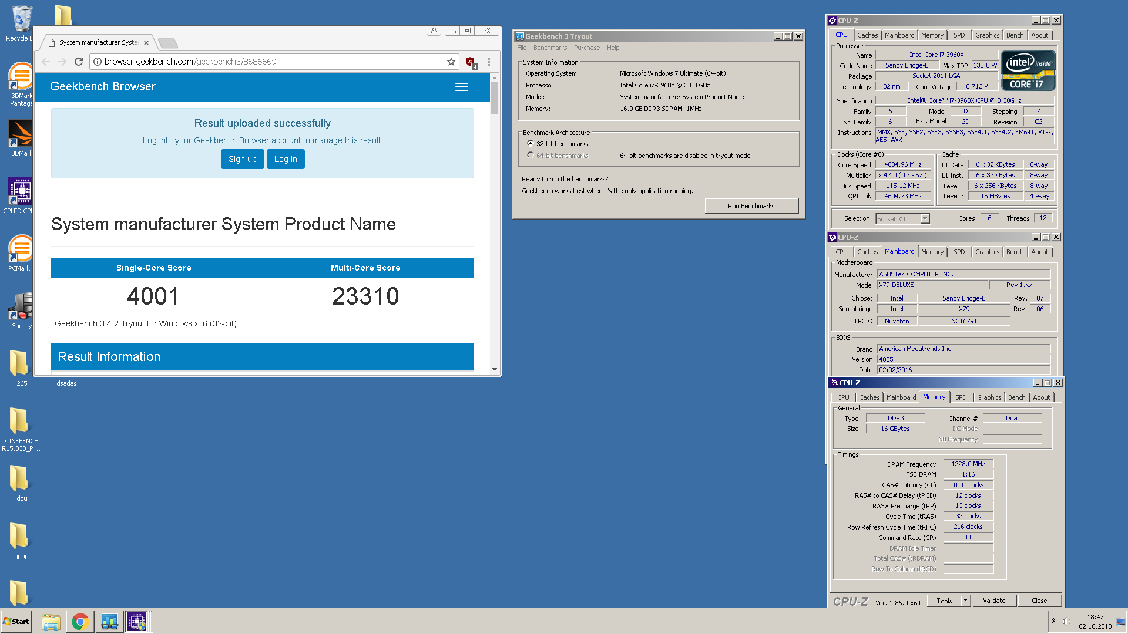This screenshot has height=634, width=1128.
Task: Switch to SPD tab in top CPU-Z window
Action: [x=959, y=35]
